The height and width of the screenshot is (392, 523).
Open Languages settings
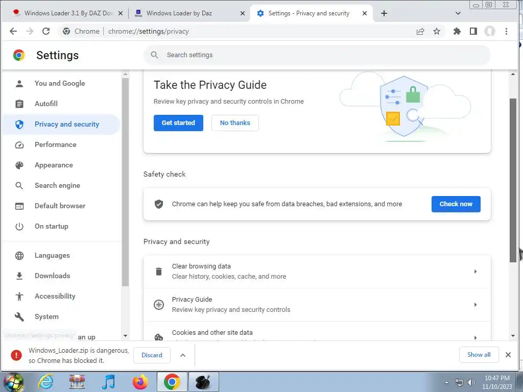[x=60, y=255]
